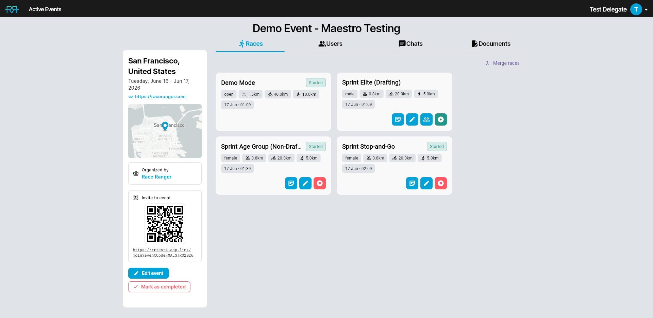Click the 17 Jun · 01:39 date chip
This screenshot has width=653, height=318.
click(237, 169)
